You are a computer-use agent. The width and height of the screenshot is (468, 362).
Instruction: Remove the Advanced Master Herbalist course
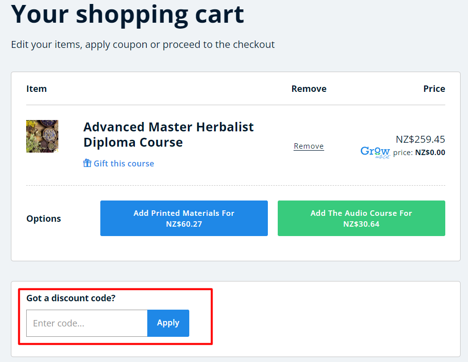coord(308,146)
